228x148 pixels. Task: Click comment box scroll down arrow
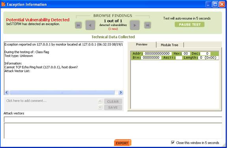tap(100, 107)
